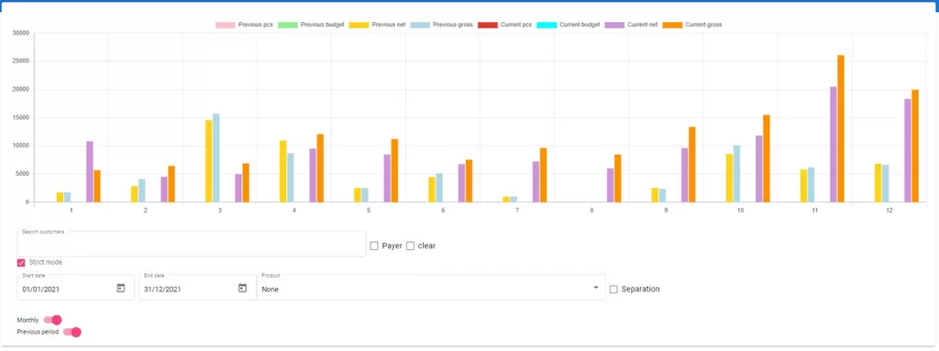The height and width of the screenshot is (351, 939).
Task: Click month 12 Previous net yellow bar
Action: (878, 183)
